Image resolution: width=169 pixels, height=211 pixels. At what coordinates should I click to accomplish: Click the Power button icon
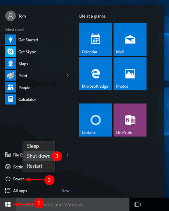8,179
